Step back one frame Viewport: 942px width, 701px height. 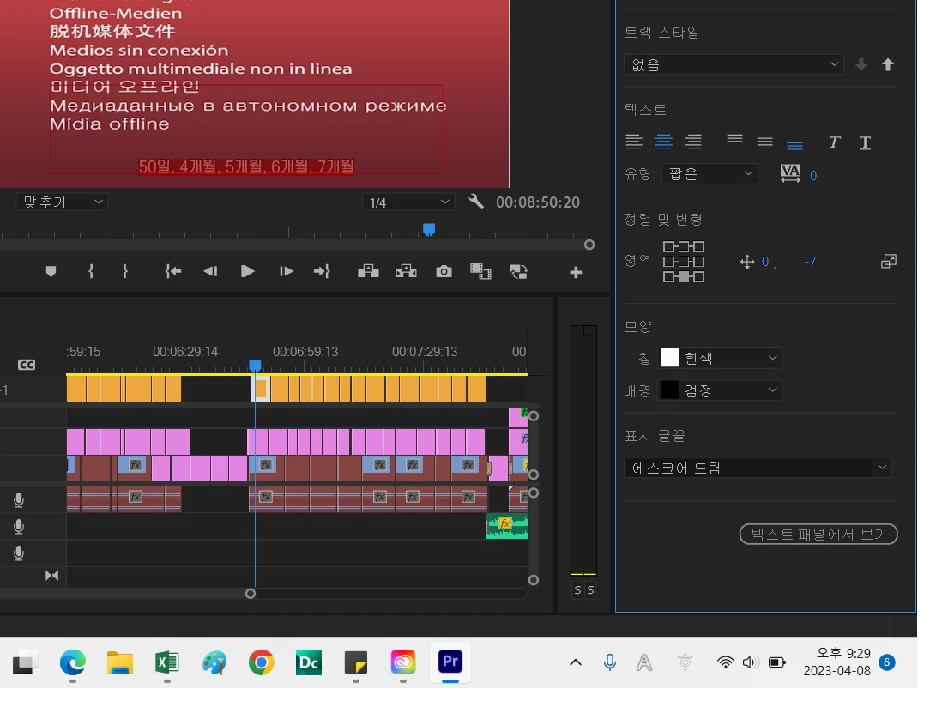[x=210, y=271]
